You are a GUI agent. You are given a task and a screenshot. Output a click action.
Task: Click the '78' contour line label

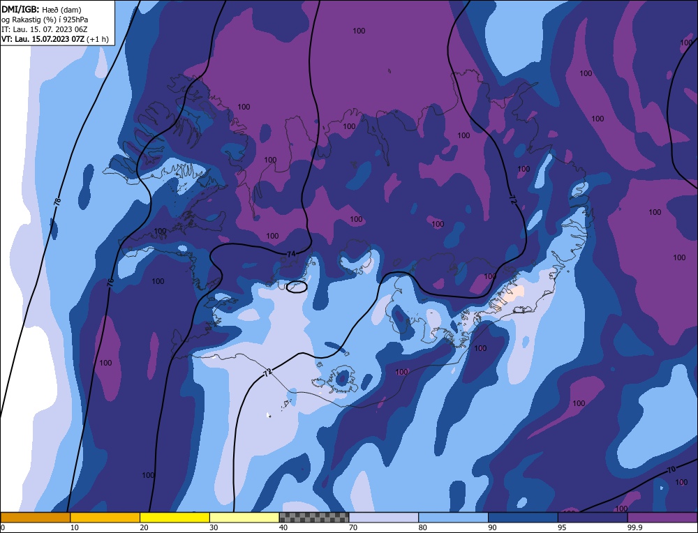[x=57, y=202]
